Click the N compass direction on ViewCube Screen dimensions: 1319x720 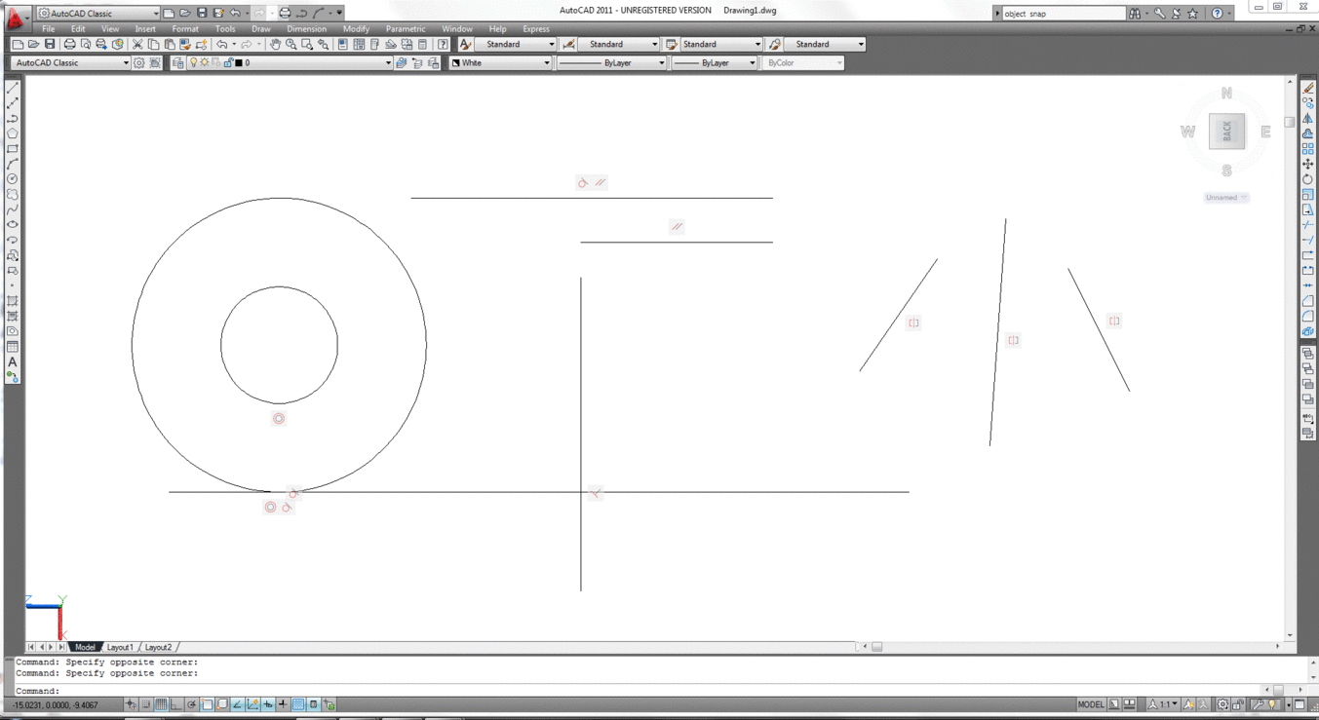click(x=1226, y=94)
